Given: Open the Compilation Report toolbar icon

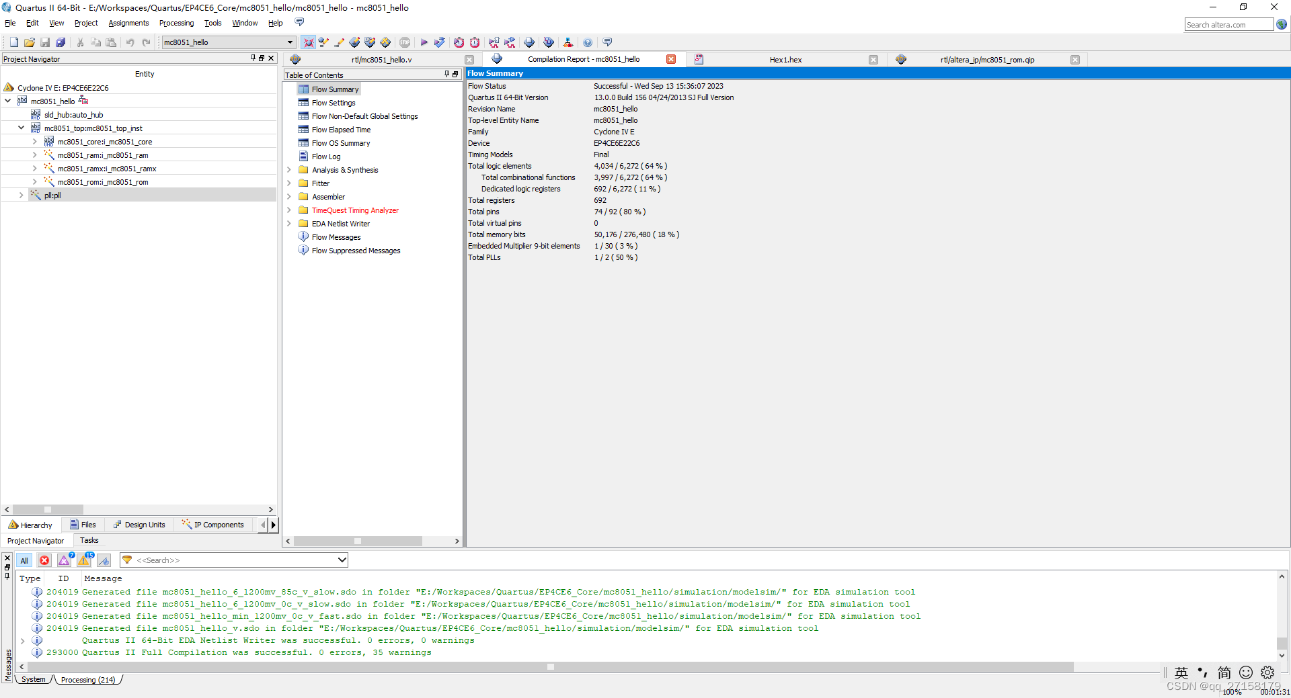Looking at the screenshot, I should 529,42.
